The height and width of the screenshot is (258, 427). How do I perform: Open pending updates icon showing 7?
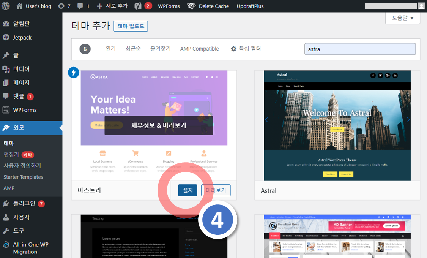(x=64, y=6)
